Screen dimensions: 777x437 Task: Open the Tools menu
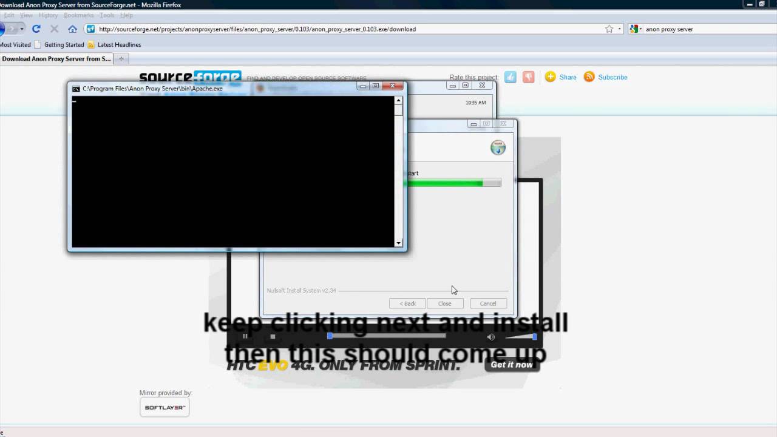107,15
